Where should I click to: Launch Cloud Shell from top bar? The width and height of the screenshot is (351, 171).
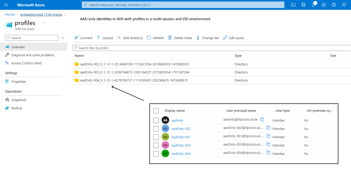(x=293, y=5)
